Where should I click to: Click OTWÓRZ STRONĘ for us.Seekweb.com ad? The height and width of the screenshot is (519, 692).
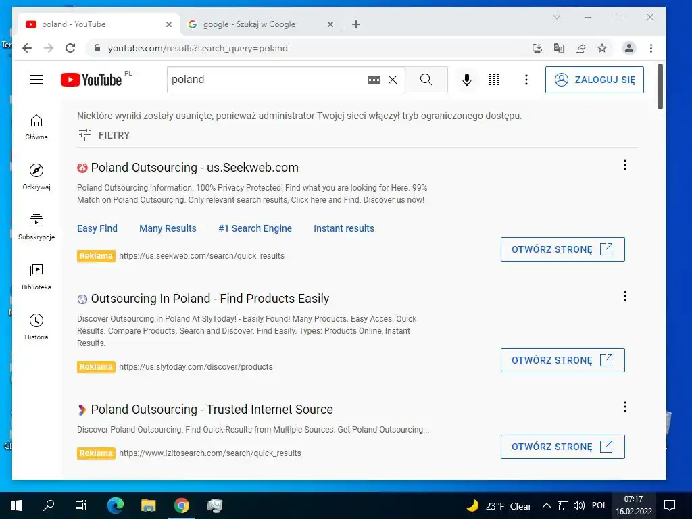tap(563, 249)
